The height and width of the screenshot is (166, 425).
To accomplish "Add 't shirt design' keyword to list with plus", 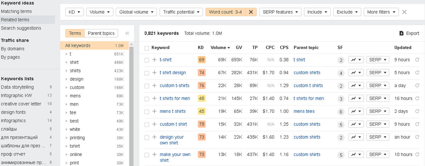I will point(154,73).
